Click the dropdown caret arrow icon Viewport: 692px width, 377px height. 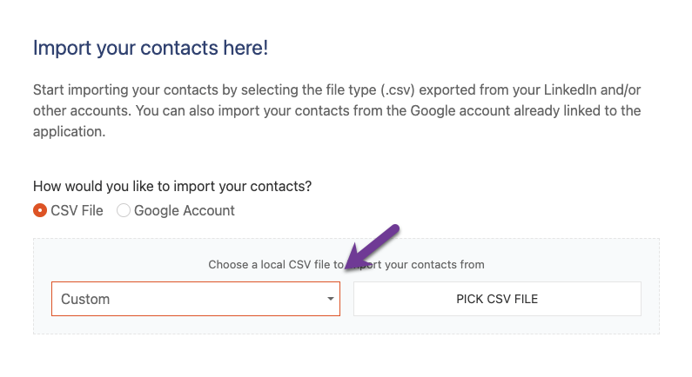[331, 299]
